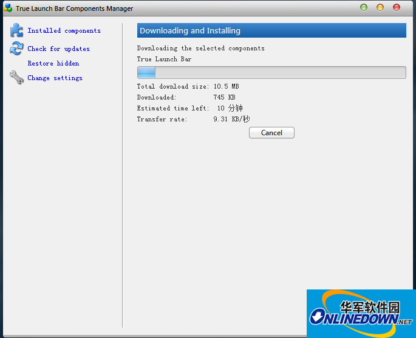The height and width of the screenshot is (338, 416).
Task: Click the green window control button
Action: 364,7
